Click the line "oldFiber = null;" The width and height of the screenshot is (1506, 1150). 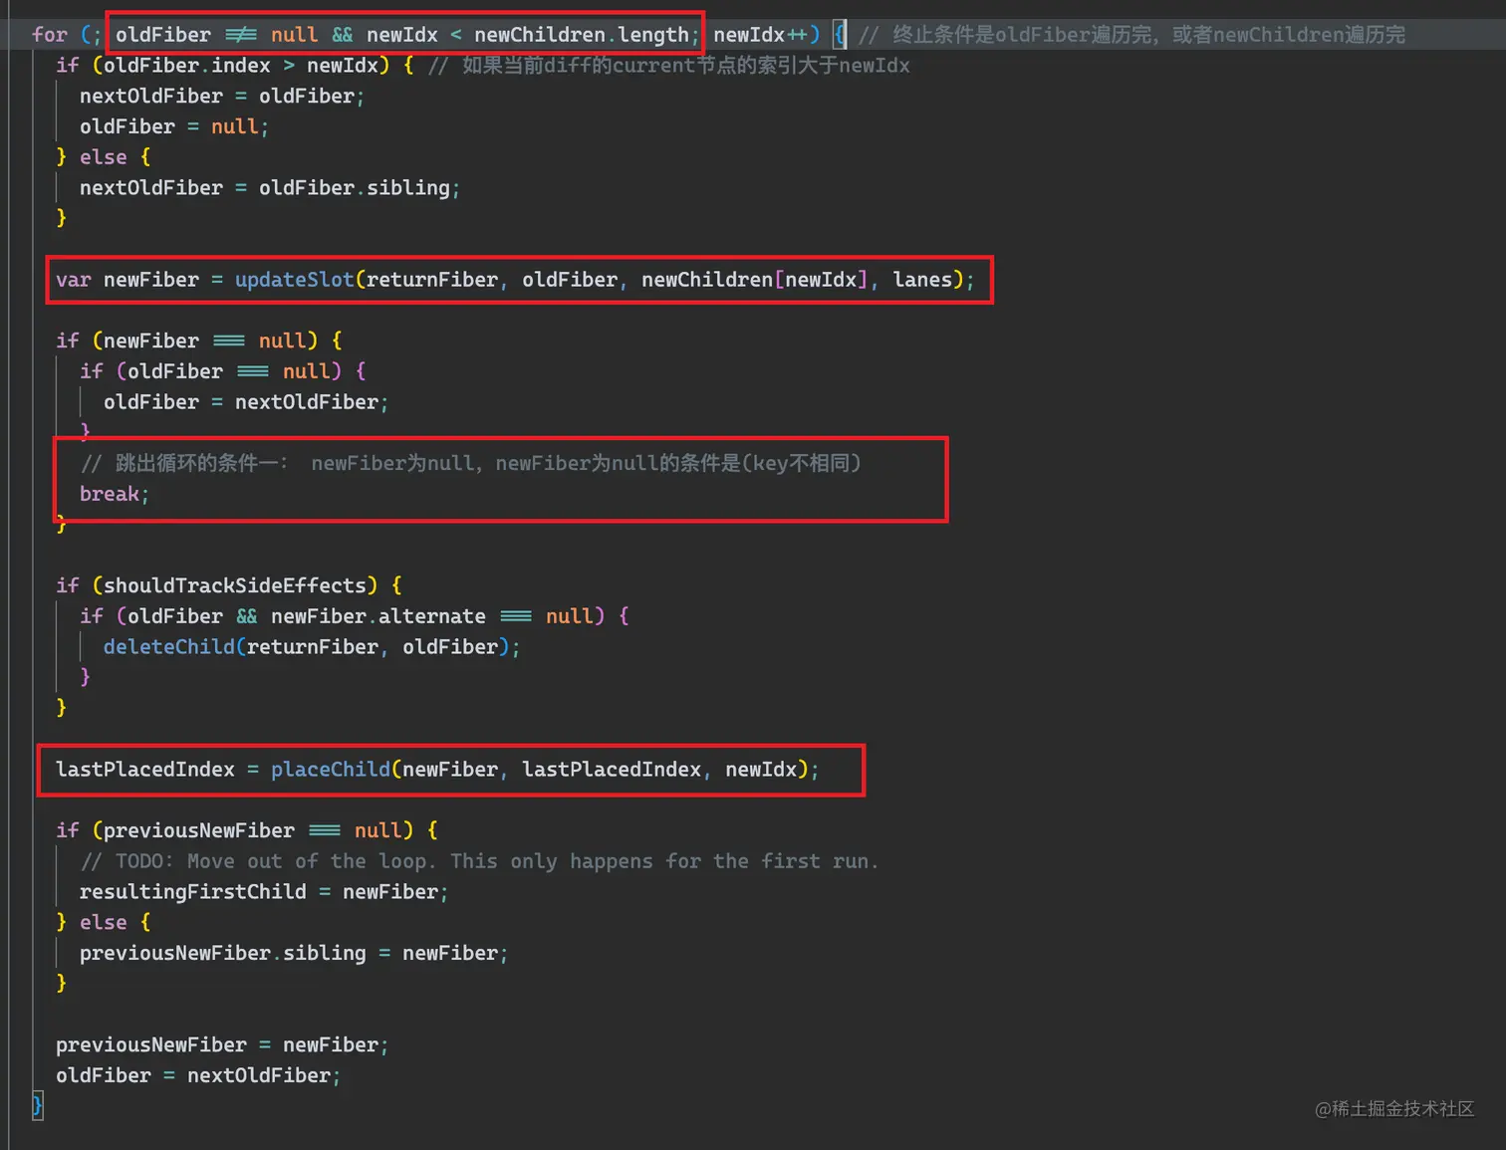tap(174, 127)
